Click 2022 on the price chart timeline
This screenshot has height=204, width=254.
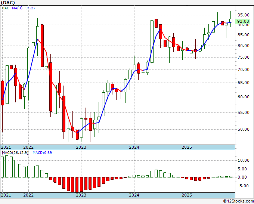(x=28, y=147)
